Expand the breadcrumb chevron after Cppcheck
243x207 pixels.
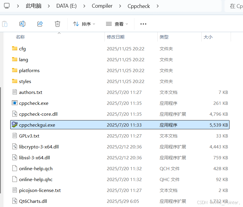[x=157, y=6]
